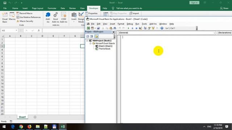Click View Microsoft Excel icon in VBA toolbar
The width and height of the screenshot is (232, 130).
[x=88, y=28]
